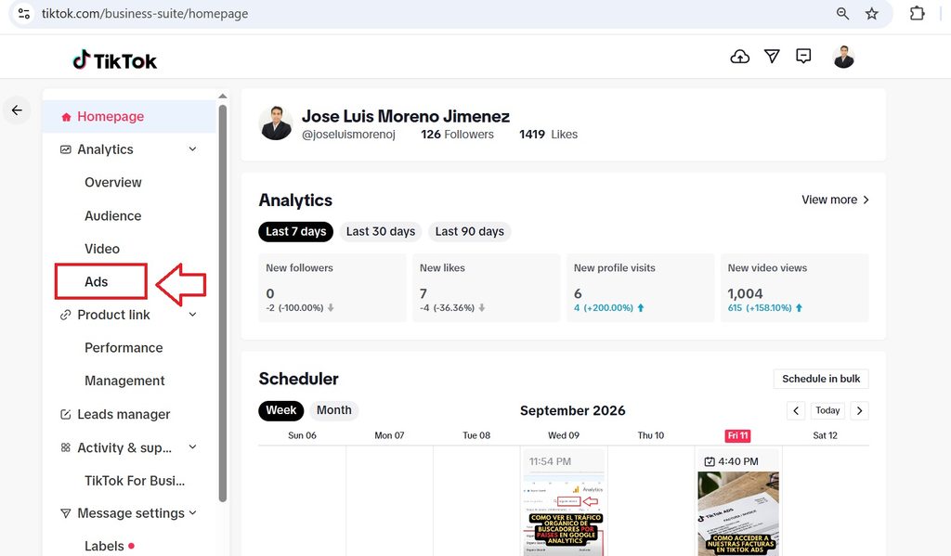Collapse the Activity & support section
951x556 pixels.
point(192,447)
